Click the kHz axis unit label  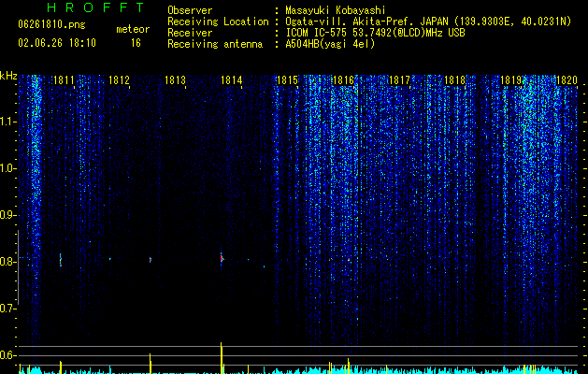[x=8, y=76]
